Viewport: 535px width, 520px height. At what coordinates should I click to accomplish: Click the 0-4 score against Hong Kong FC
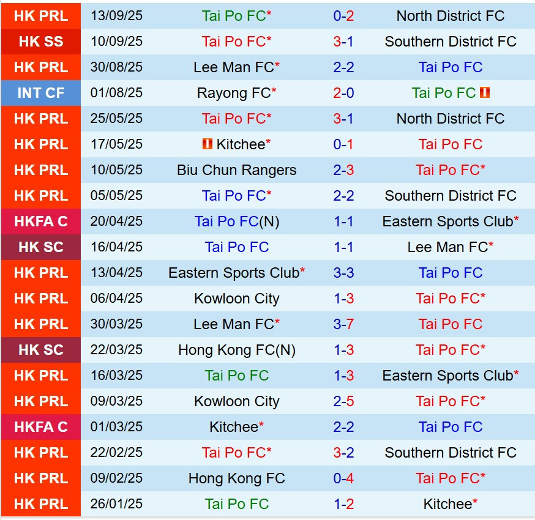point(343,478)
